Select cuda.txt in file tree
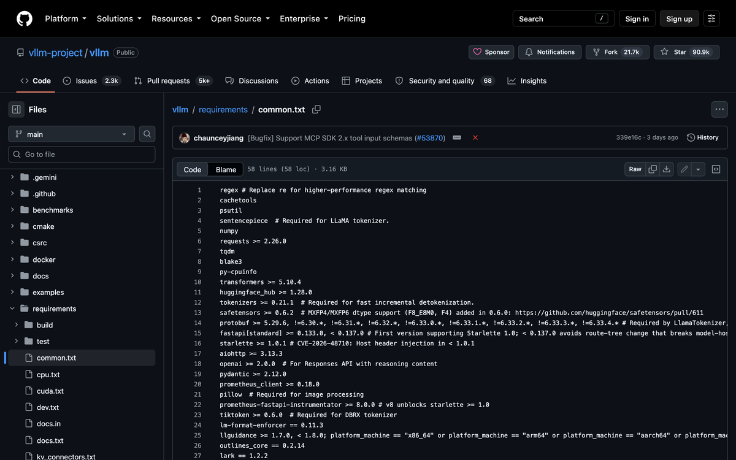This screenshot has height=460, width=736. tap(50, 391)
